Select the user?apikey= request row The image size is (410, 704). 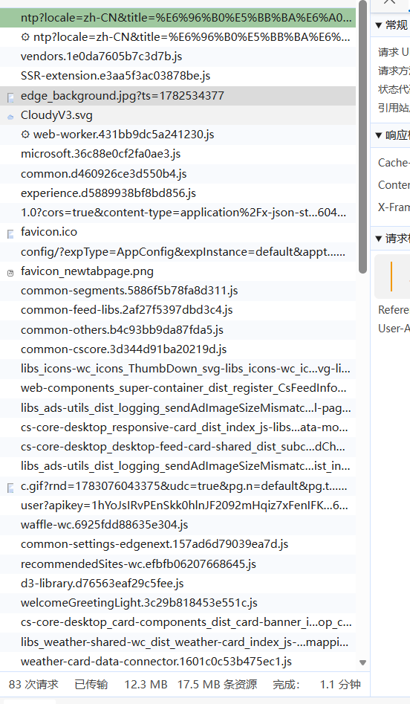(178, 506)
